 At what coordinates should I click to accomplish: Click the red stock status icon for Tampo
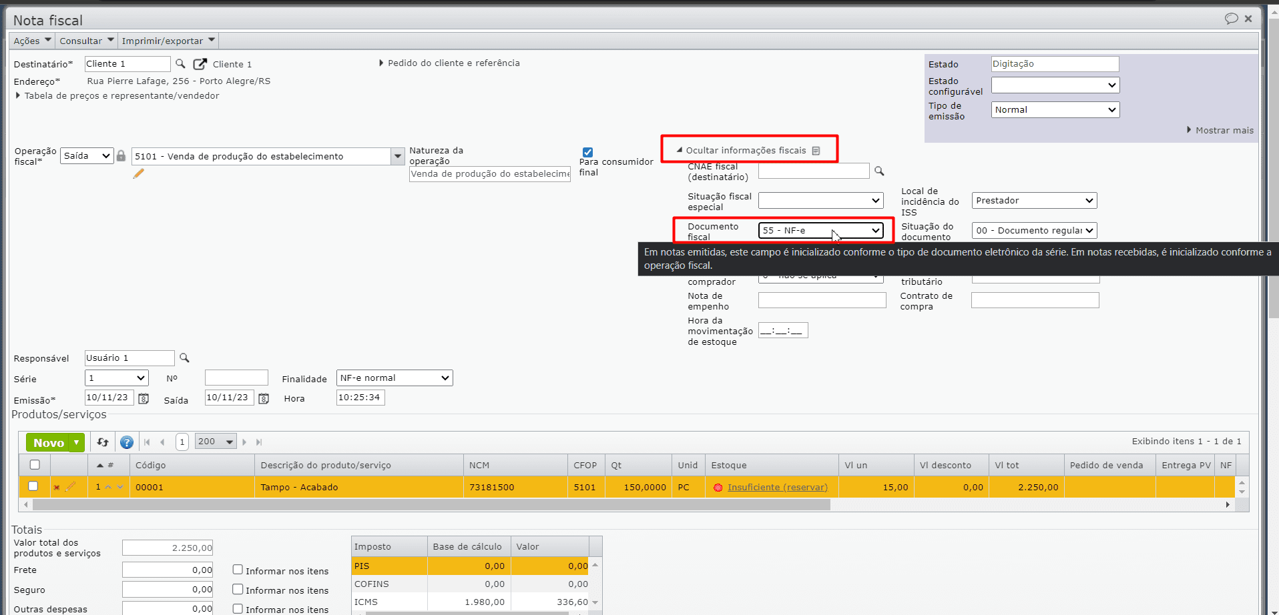point(718,488)
